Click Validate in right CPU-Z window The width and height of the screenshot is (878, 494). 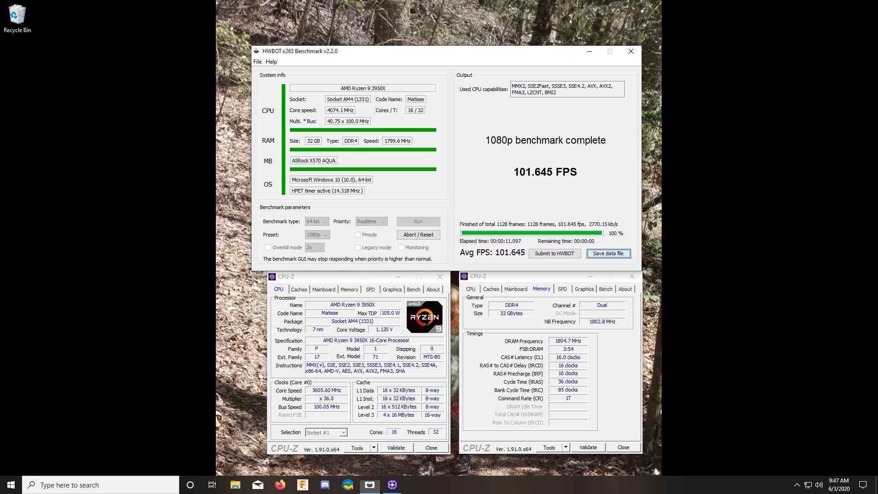point(588,447)
